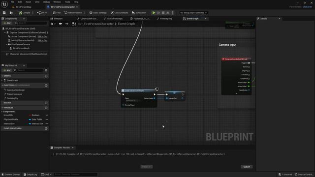
Task: Click the My Blueprint search field
Action: (x=29, y=70)
